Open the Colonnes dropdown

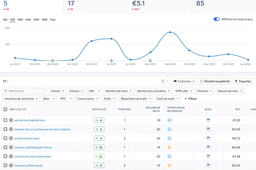[x=184, y=81]
